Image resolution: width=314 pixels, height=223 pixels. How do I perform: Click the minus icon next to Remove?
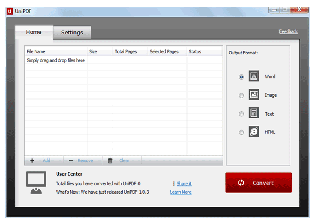[71, 161]
